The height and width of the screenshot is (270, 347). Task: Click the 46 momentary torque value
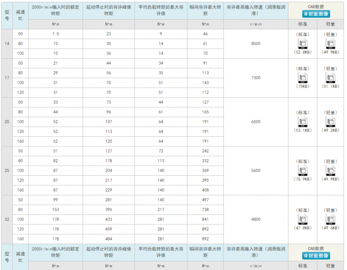click(205, 34)
